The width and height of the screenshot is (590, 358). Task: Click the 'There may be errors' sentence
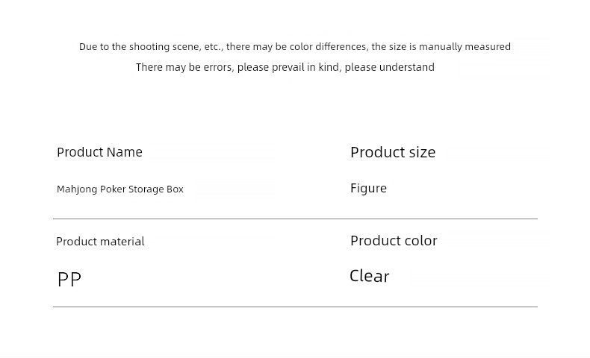[x=285, y=67]
